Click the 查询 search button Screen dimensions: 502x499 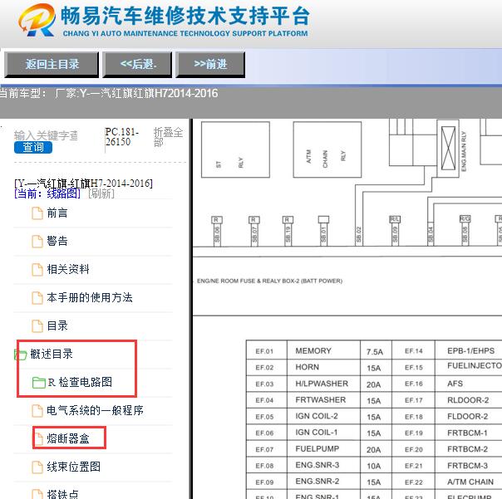[33, 148]
